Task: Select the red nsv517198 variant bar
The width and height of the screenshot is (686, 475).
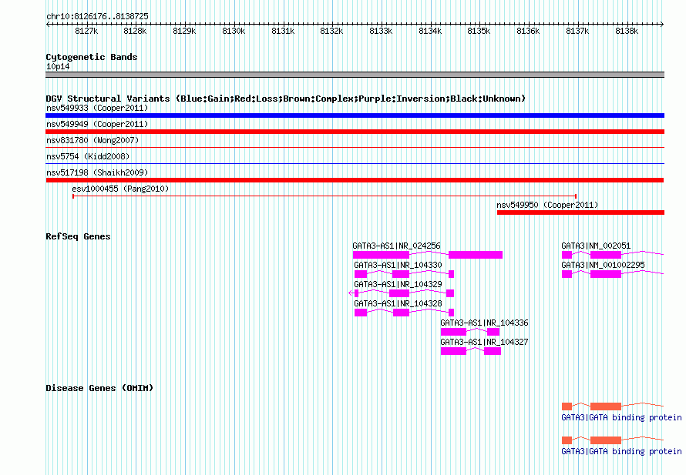Action: point(355,180)
